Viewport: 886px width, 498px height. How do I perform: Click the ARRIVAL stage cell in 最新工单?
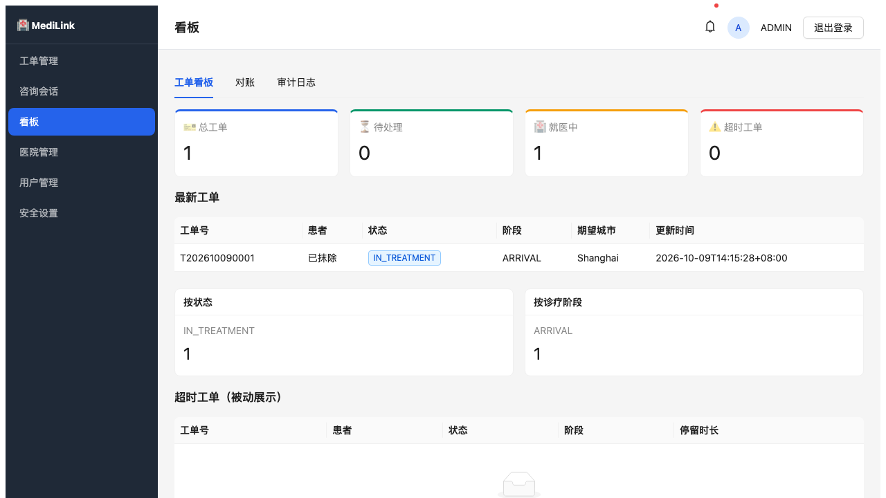click(522, 258)
